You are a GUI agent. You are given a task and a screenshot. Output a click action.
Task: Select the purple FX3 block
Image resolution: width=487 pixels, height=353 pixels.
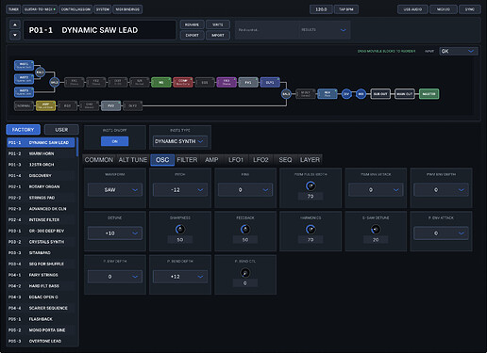point(227,82)
